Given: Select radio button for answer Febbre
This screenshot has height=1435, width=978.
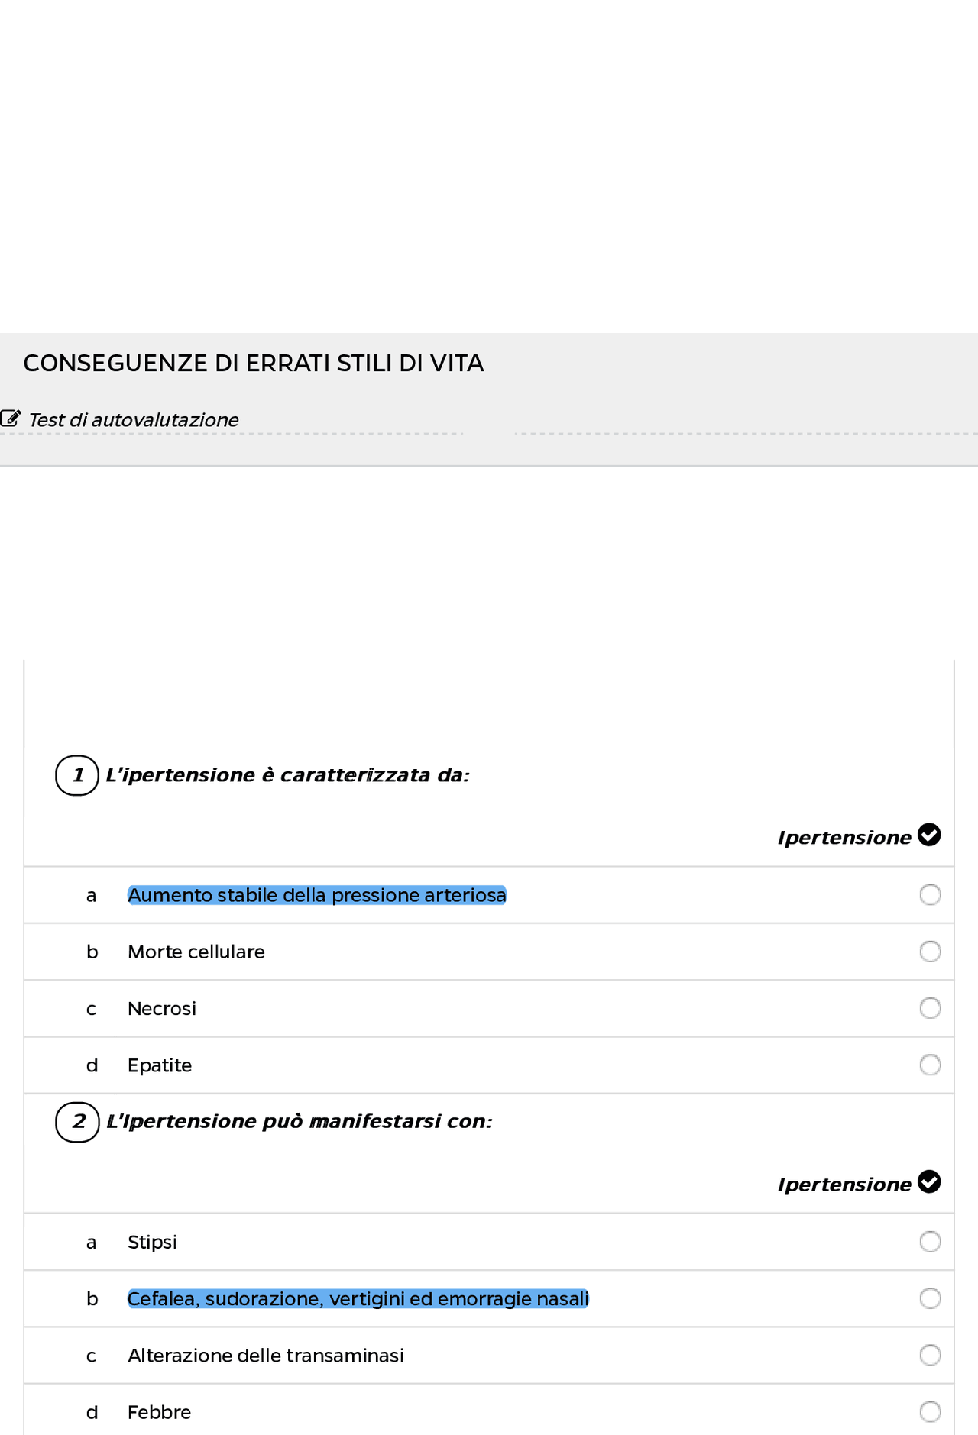Looking at the screenshot, I should [x=930, y=1411].
